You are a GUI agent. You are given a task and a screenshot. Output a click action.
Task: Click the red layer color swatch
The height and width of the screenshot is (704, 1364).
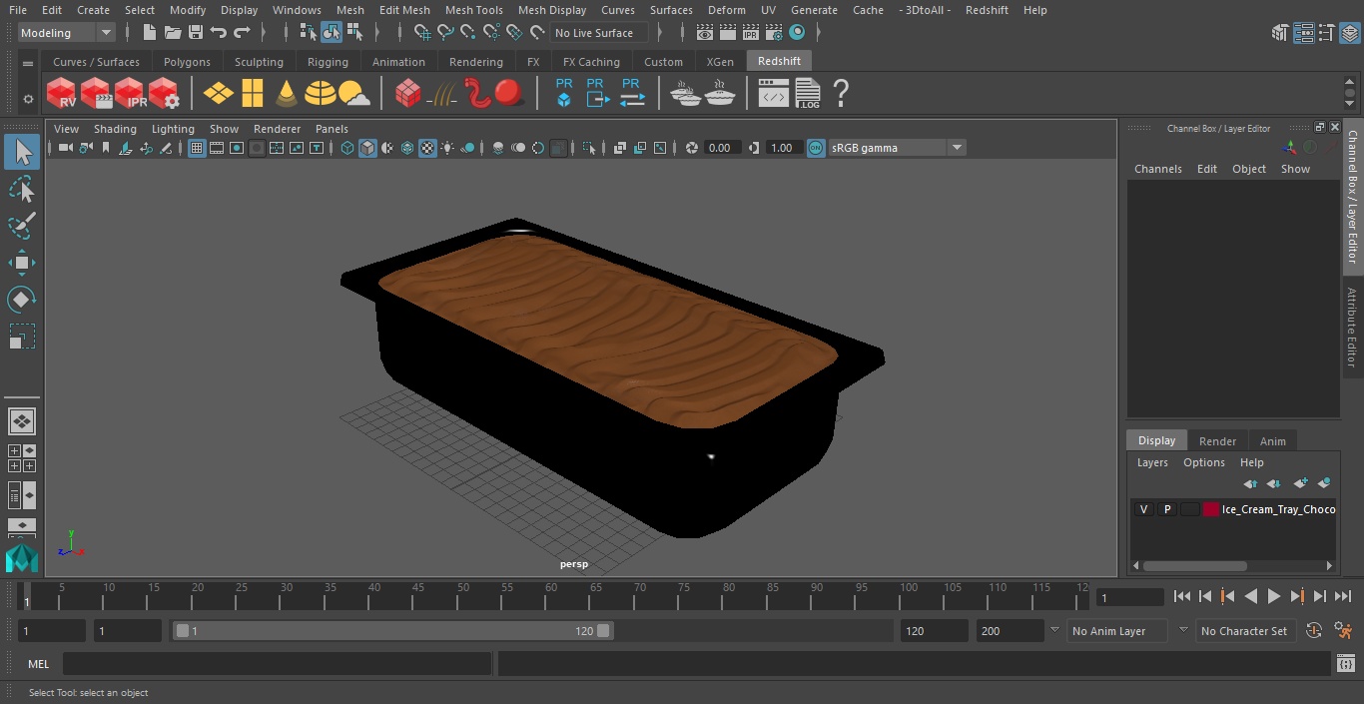(1211, 509)
